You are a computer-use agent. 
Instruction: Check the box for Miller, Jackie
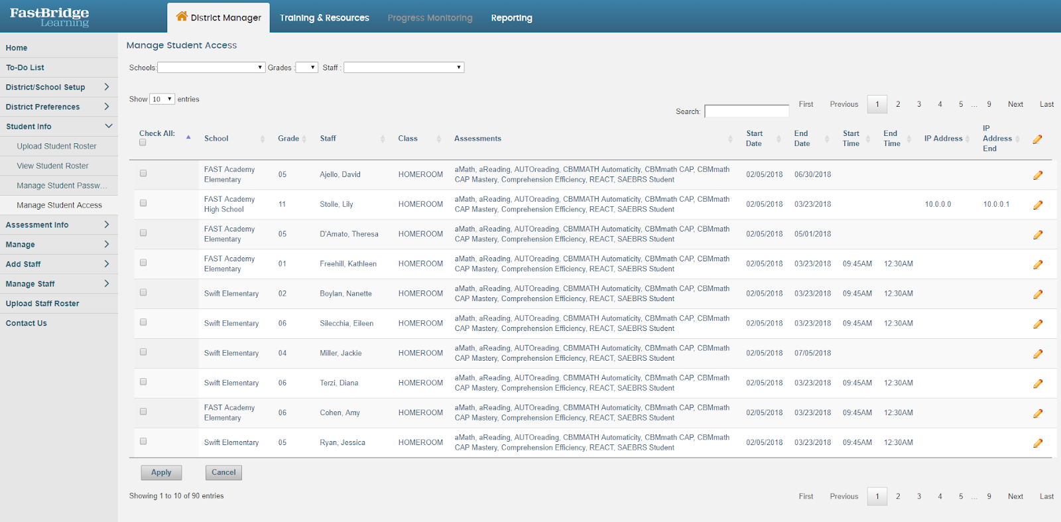pyautogui.click(x=143, y=352)
